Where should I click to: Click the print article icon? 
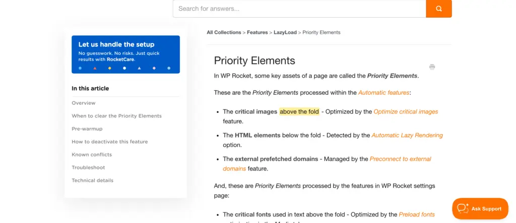click(432, 67)
